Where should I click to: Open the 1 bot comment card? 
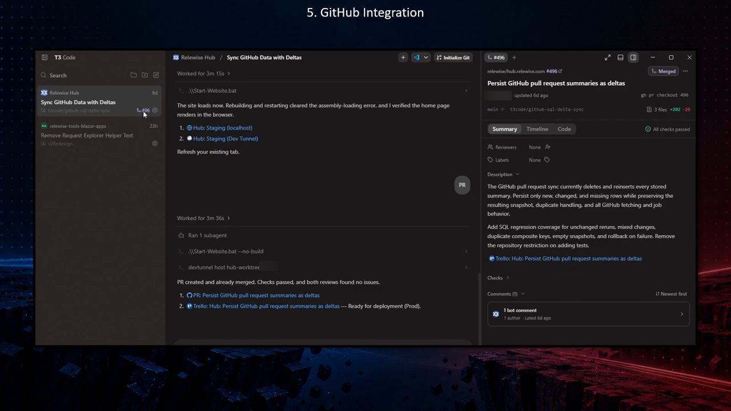pos(588,314)
